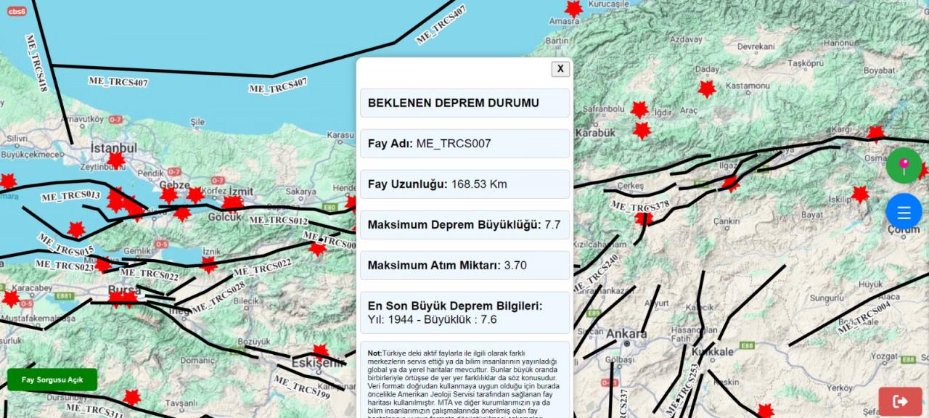The width and height of the screenshot is (929, 418).
Task: Click the red exit button
Action: click(x=900, y=401)
